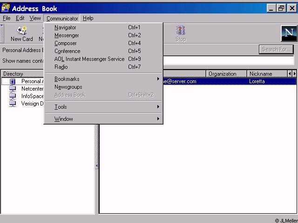Viewport: 298px width, 223px height.
Task: Choose Radio from the menu
Action: [x=103, y=67]
